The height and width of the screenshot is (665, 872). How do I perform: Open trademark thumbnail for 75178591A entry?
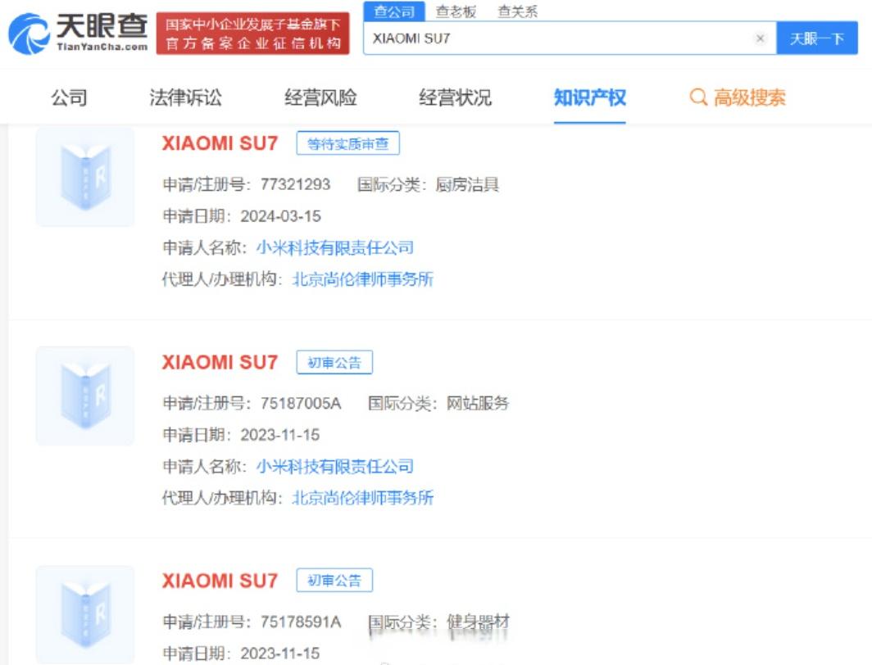point(85,614)
